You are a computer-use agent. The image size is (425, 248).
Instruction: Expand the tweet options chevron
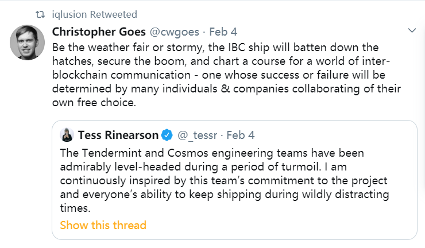point(411,30)
